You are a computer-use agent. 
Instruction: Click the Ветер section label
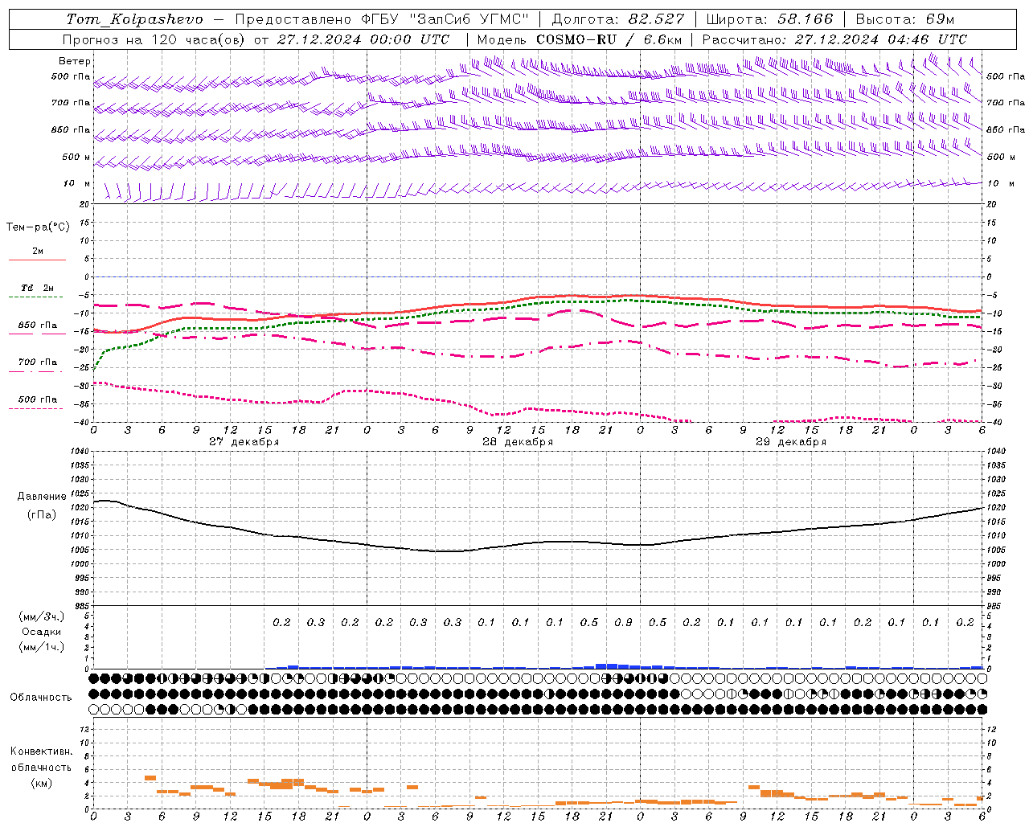coord(75,61)
